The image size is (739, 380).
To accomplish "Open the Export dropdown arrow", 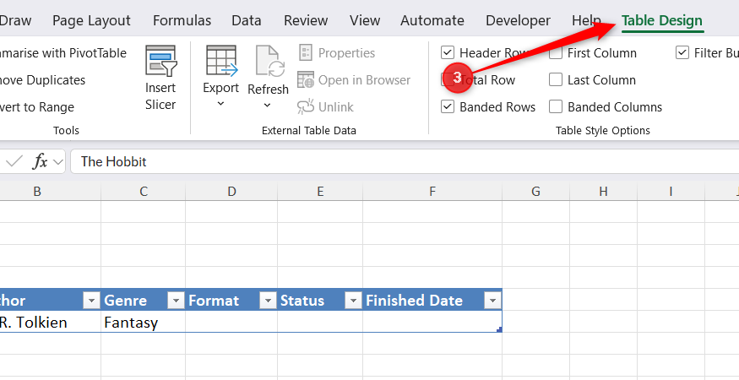I will pos(220,103).
